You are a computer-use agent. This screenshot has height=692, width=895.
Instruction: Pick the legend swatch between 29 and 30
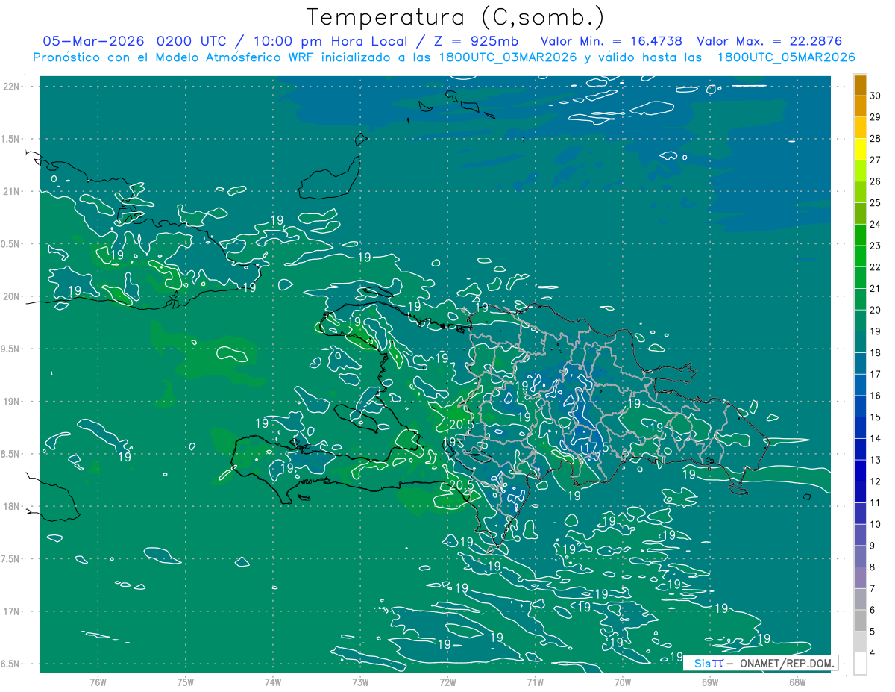click(x=861, y=106)
